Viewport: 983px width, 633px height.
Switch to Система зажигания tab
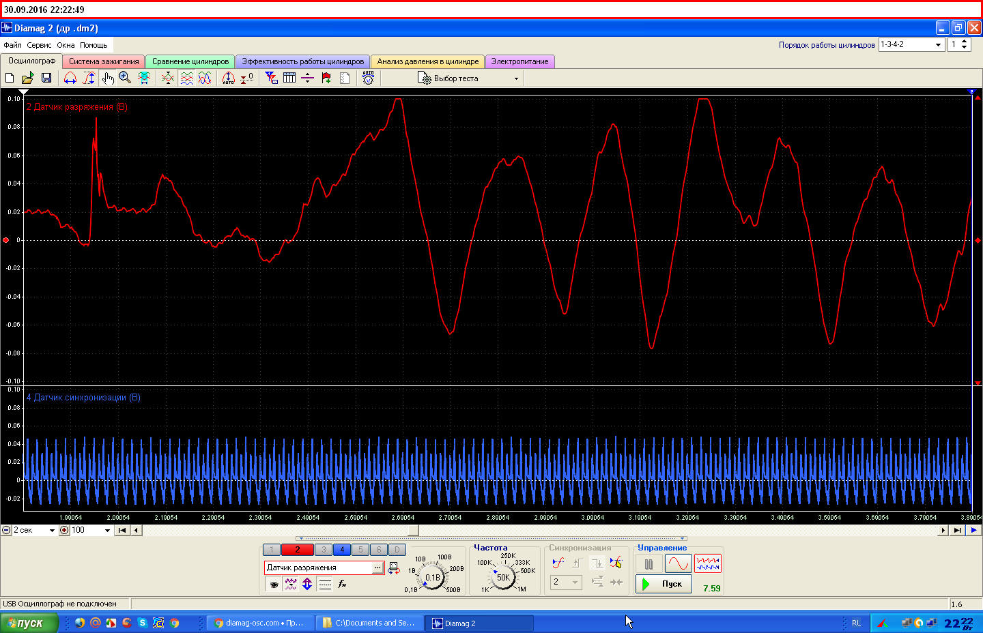[x=104, y=61]
